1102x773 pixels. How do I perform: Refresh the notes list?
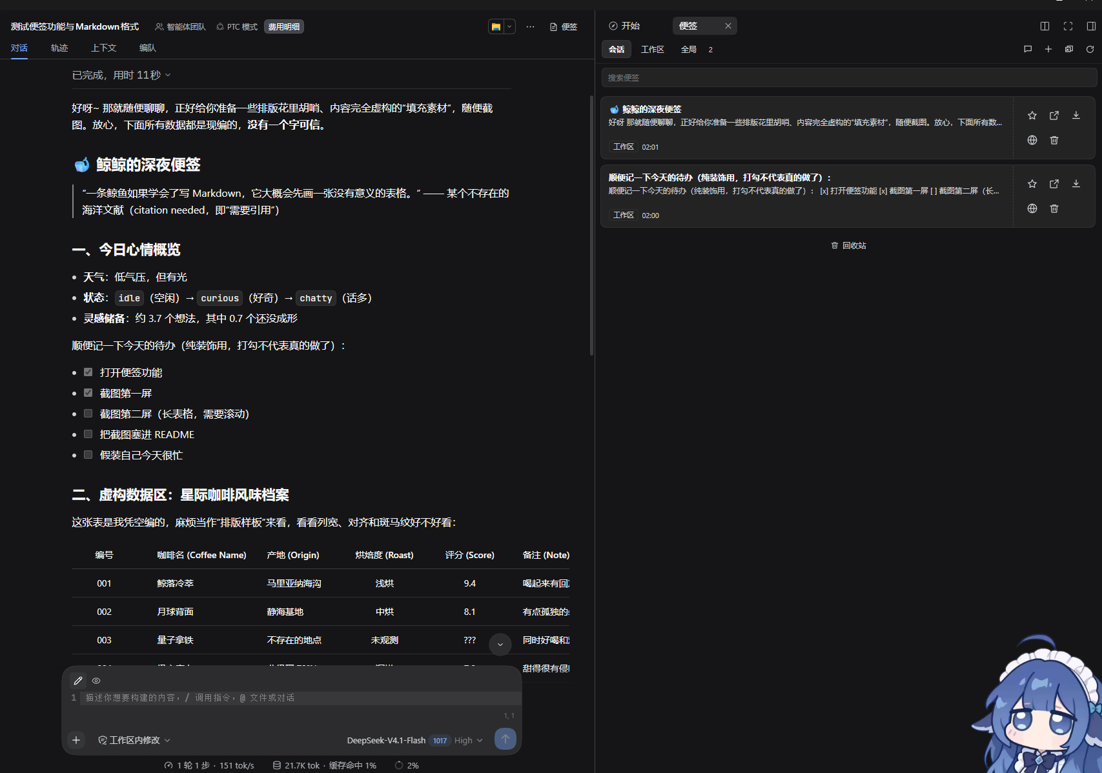click(1090, 49)
